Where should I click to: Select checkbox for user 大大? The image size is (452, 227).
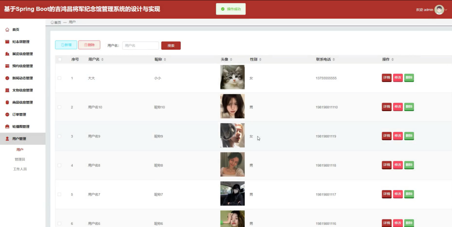(59, 78)
